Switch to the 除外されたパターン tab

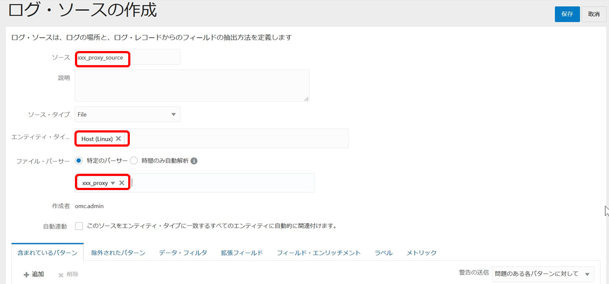pyautogui.click(x=118, y=253)
